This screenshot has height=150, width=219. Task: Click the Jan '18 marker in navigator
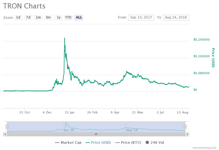tap(69, 130)
